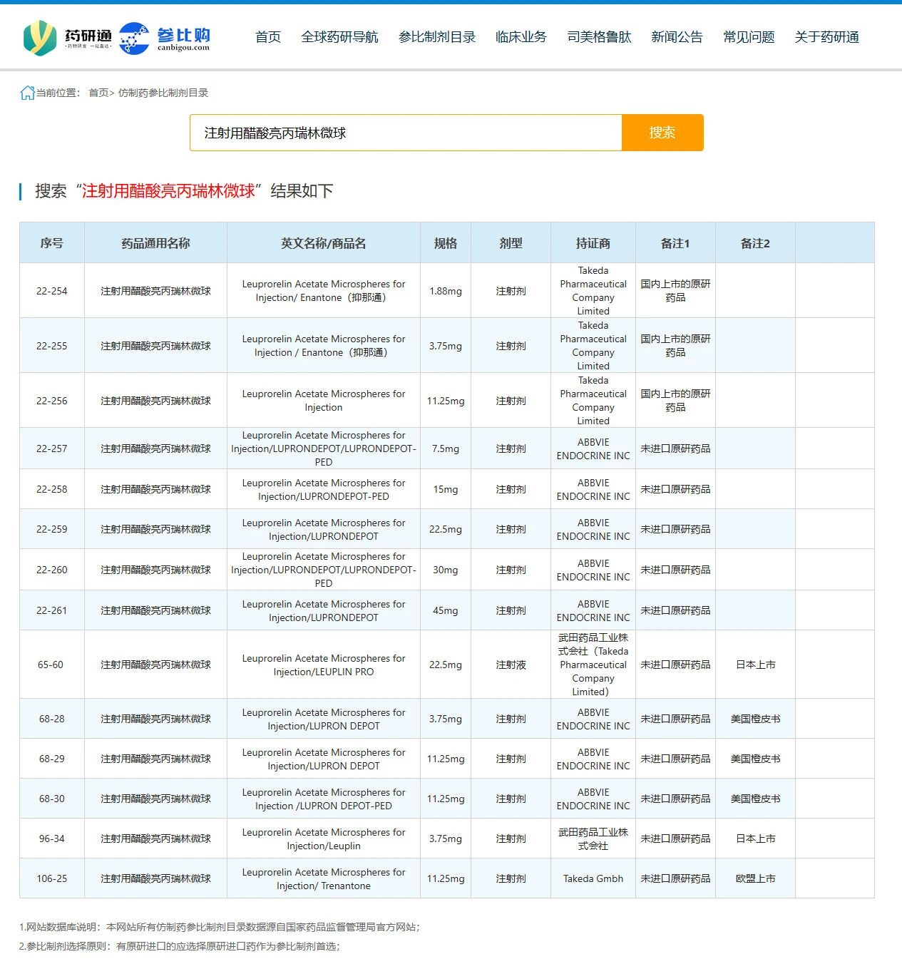Screen dimensions: 902x964
Task: Click the 规格 column header
Action: pos(446,243)
